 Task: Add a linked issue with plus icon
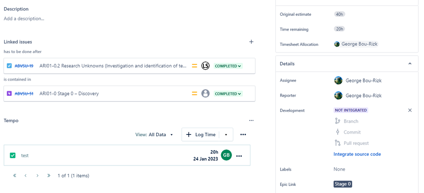[251, 42]
